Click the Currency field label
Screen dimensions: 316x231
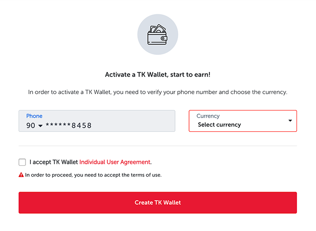tap(208, 116)
